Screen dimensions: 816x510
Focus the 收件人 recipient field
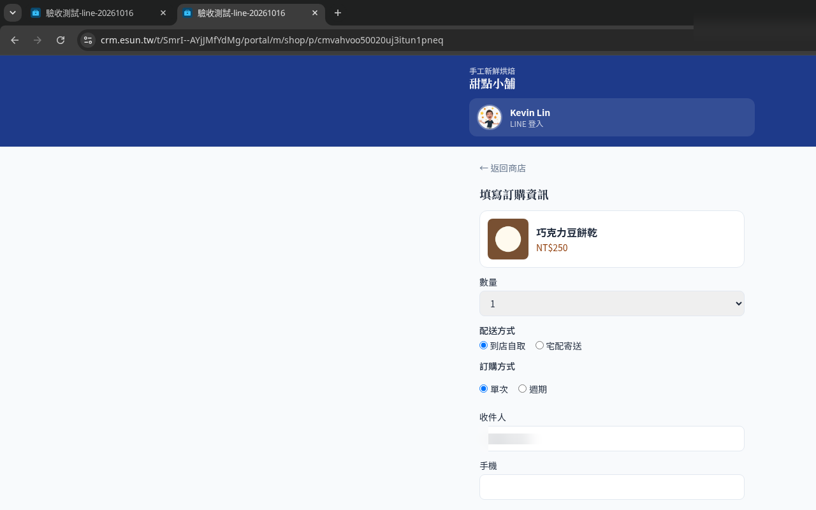[x=612, y=439]
